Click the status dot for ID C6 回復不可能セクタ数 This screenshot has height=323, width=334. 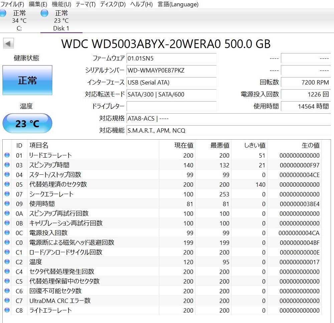point(7,291)
